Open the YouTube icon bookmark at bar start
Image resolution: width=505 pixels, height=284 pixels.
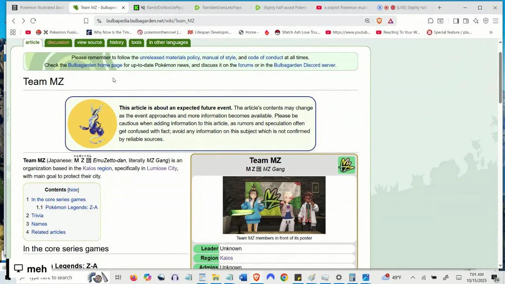coord(28,32)
